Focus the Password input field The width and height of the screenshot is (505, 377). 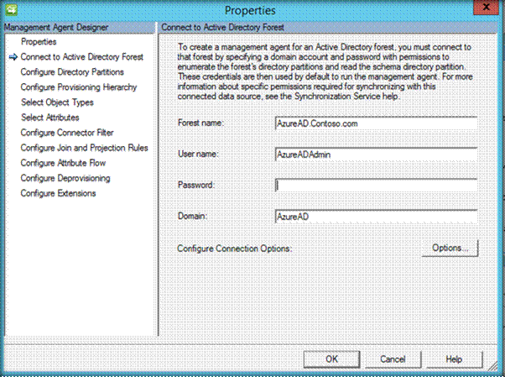pos(376,186)
